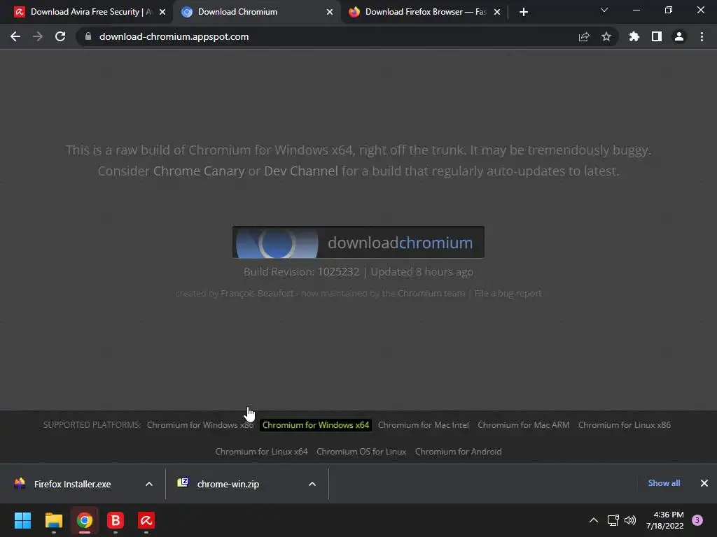Viewport: 717px width, 537px height.
Task: Open the Dev Channel link
Action: 301,171
